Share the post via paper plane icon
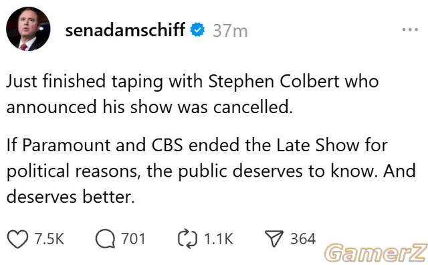 click(x=274, y=238)
